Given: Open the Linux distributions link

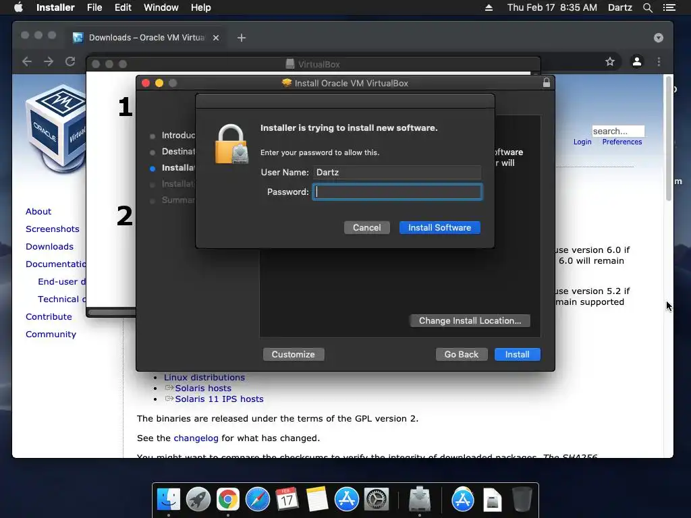Looking at the screenshot, I should [x=204, y=378].
